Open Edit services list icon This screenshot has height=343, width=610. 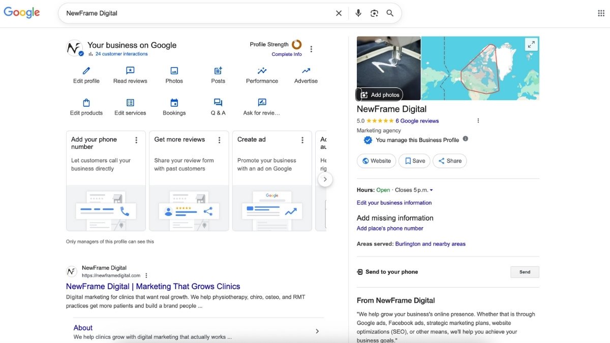[x=130, y=103]
